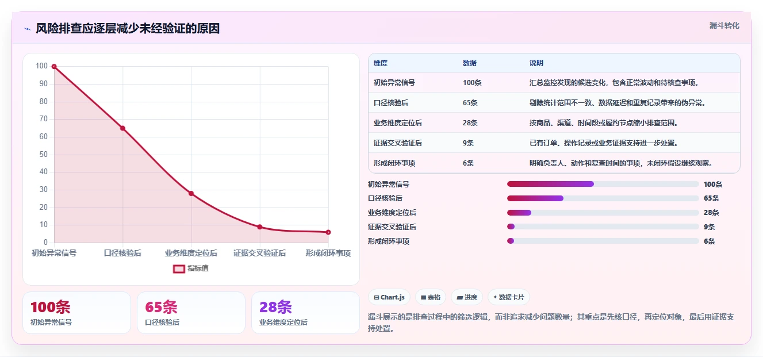Click the 业务维度定位后 progress bar

tap(603, 213)
